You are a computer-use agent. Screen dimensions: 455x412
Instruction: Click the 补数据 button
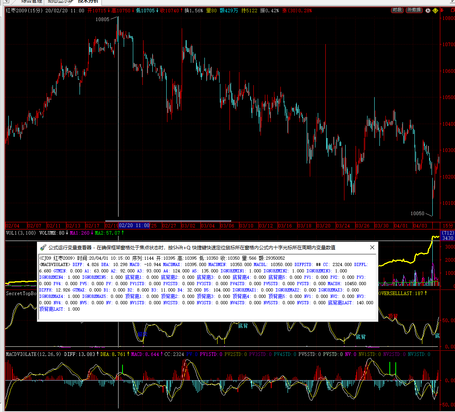(x=414, y=10)
